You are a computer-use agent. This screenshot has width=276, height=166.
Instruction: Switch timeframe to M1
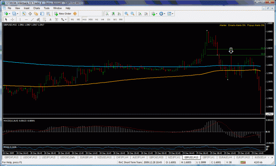coord(72,19)
